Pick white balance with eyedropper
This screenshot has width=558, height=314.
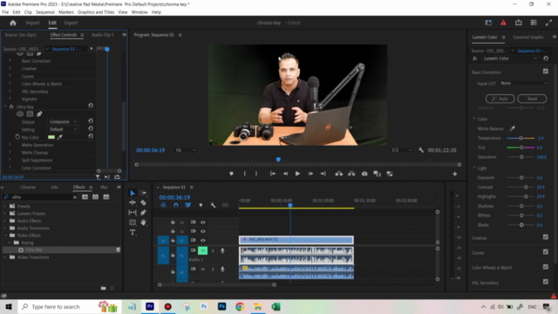pos(513,128)
